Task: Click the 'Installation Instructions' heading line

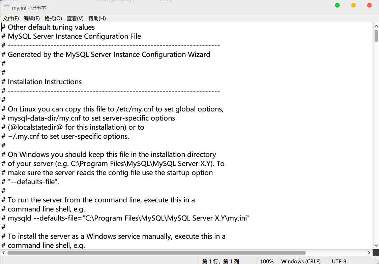Action: [x=41, y=82]
